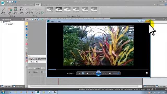The height and width of the screenshot is (94, 167).
Task: Open the Blend mode dropdown
Action: pyautogui.click(x=37, y=72)
